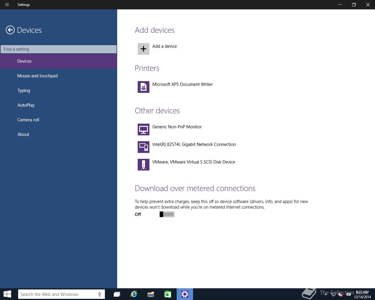This screenshot has width=375, height=300.
Task: Open the Store app from the taskbar
Action: pyautogui.click(x=168, y=294)
